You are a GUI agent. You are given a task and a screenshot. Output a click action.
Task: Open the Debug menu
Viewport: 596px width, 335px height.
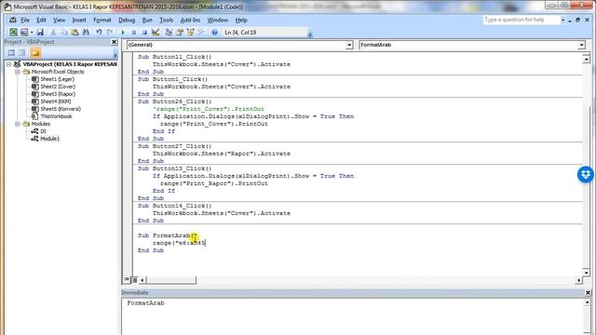127,20
